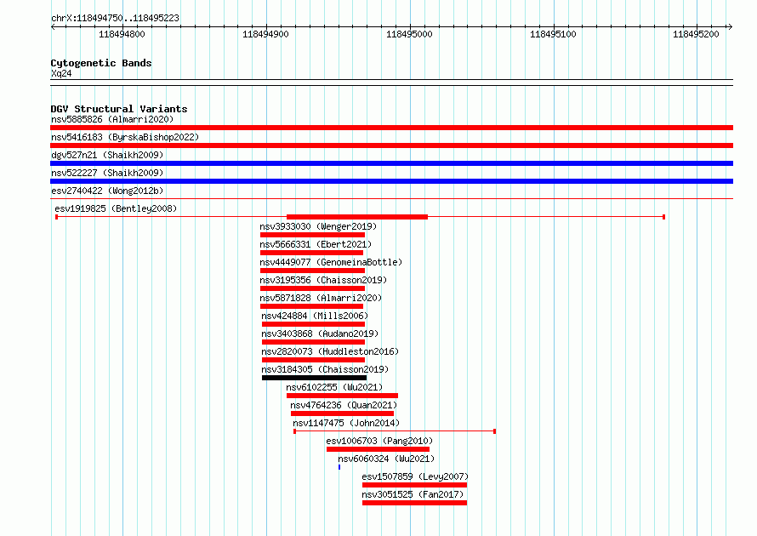Click the red bar under nsv5416183
The image size is (757, 536).
coord(391,145)
